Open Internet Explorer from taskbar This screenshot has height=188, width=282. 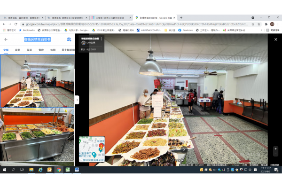pos(40,170)
